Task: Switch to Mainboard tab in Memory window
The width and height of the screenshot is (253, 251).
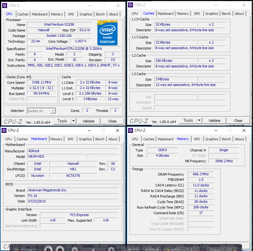Action: click(165, 139)
